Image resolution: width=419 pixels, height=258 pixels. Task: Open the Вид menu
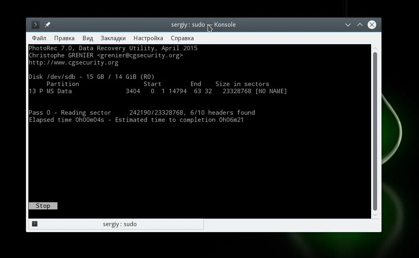[88, 38]
